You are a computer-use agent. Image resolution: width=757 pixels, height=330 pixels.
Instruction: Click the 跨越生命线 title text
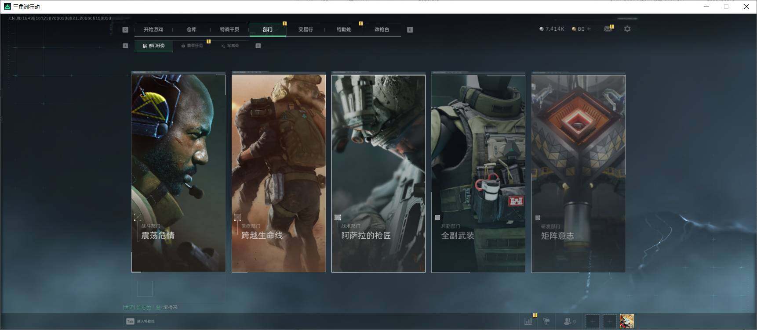tap(262, 236)
